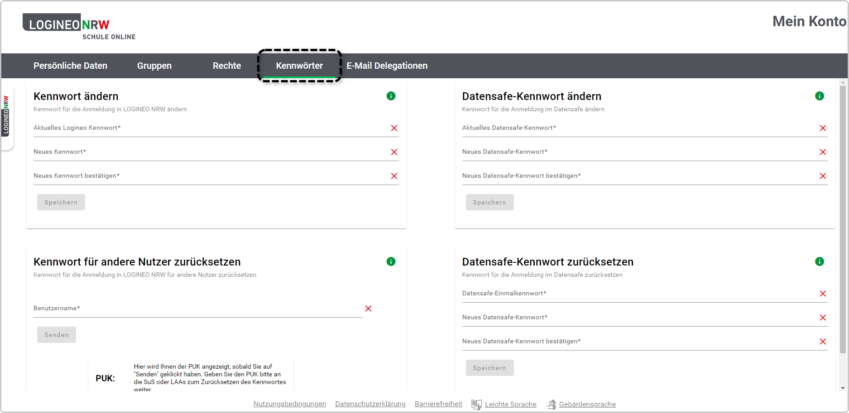
Task: Click the Mein Konto heading
Action: 809,21
